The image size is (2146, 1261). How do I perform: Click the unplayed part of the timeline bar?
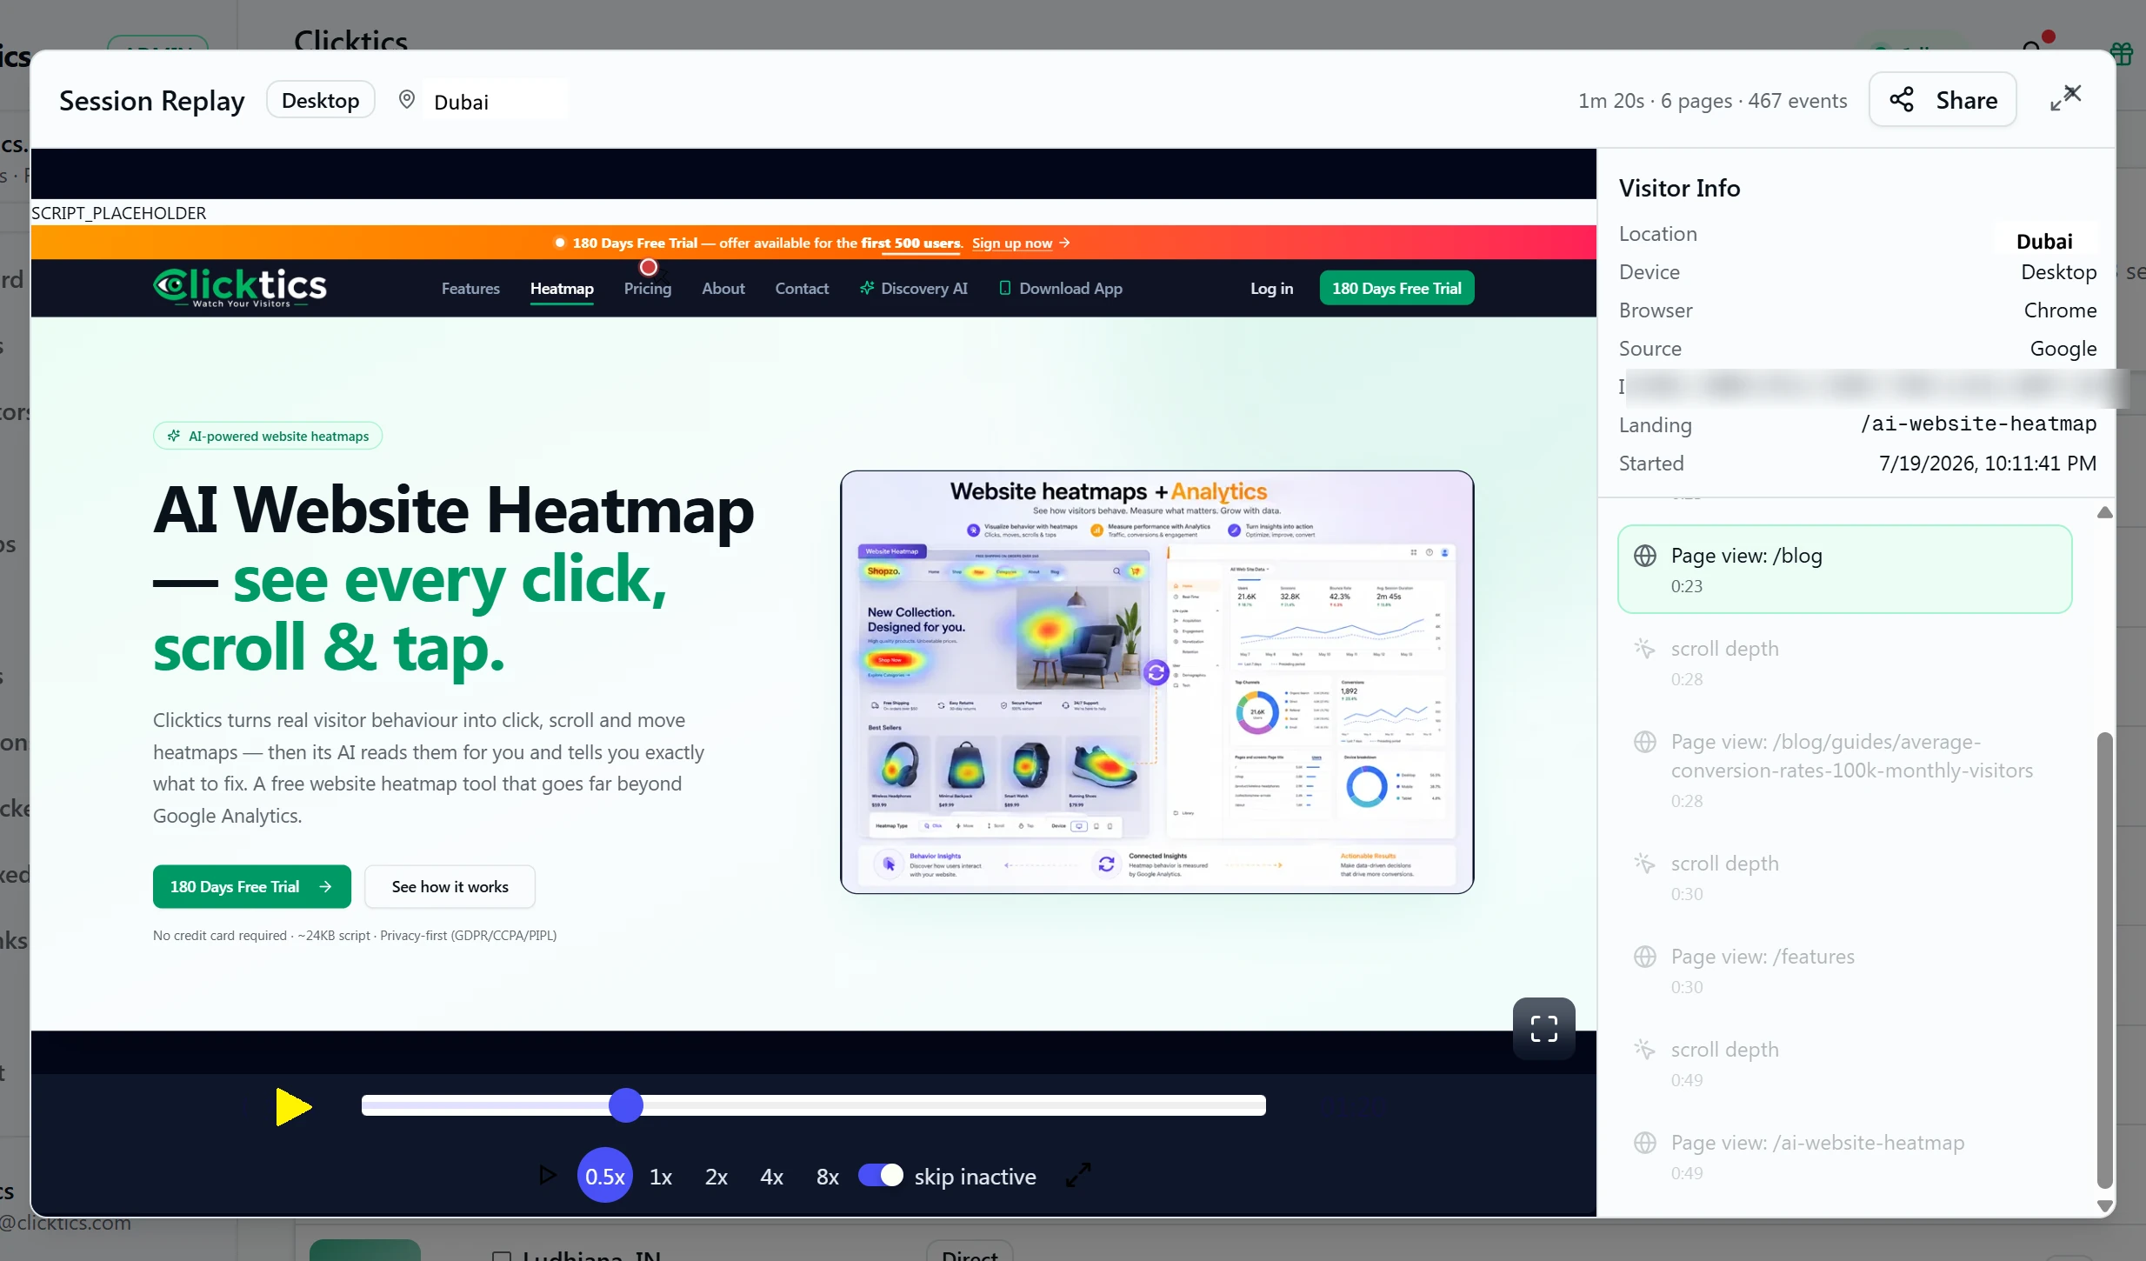954,1105
